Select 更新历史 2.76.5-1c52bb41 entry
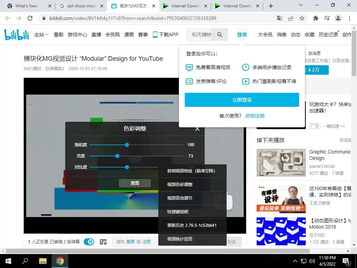 192,225
